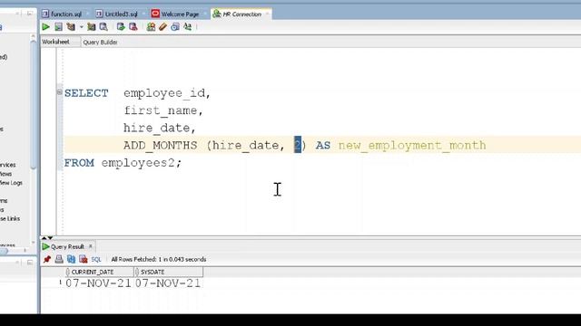Screen dimensions: 581x326
Task: Collapse the SELECT statement code fold
Action: (59, 91)
